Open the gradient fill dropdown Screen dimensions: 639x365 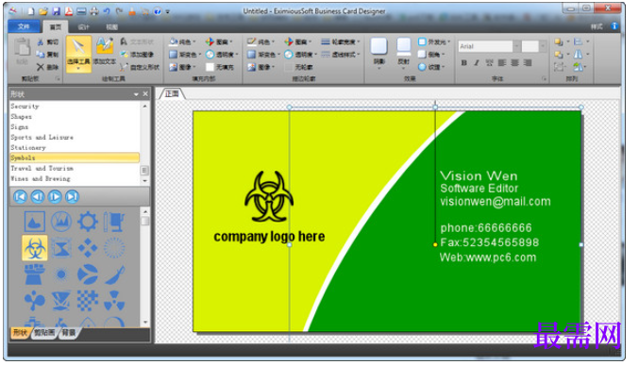tap(185, 54)
